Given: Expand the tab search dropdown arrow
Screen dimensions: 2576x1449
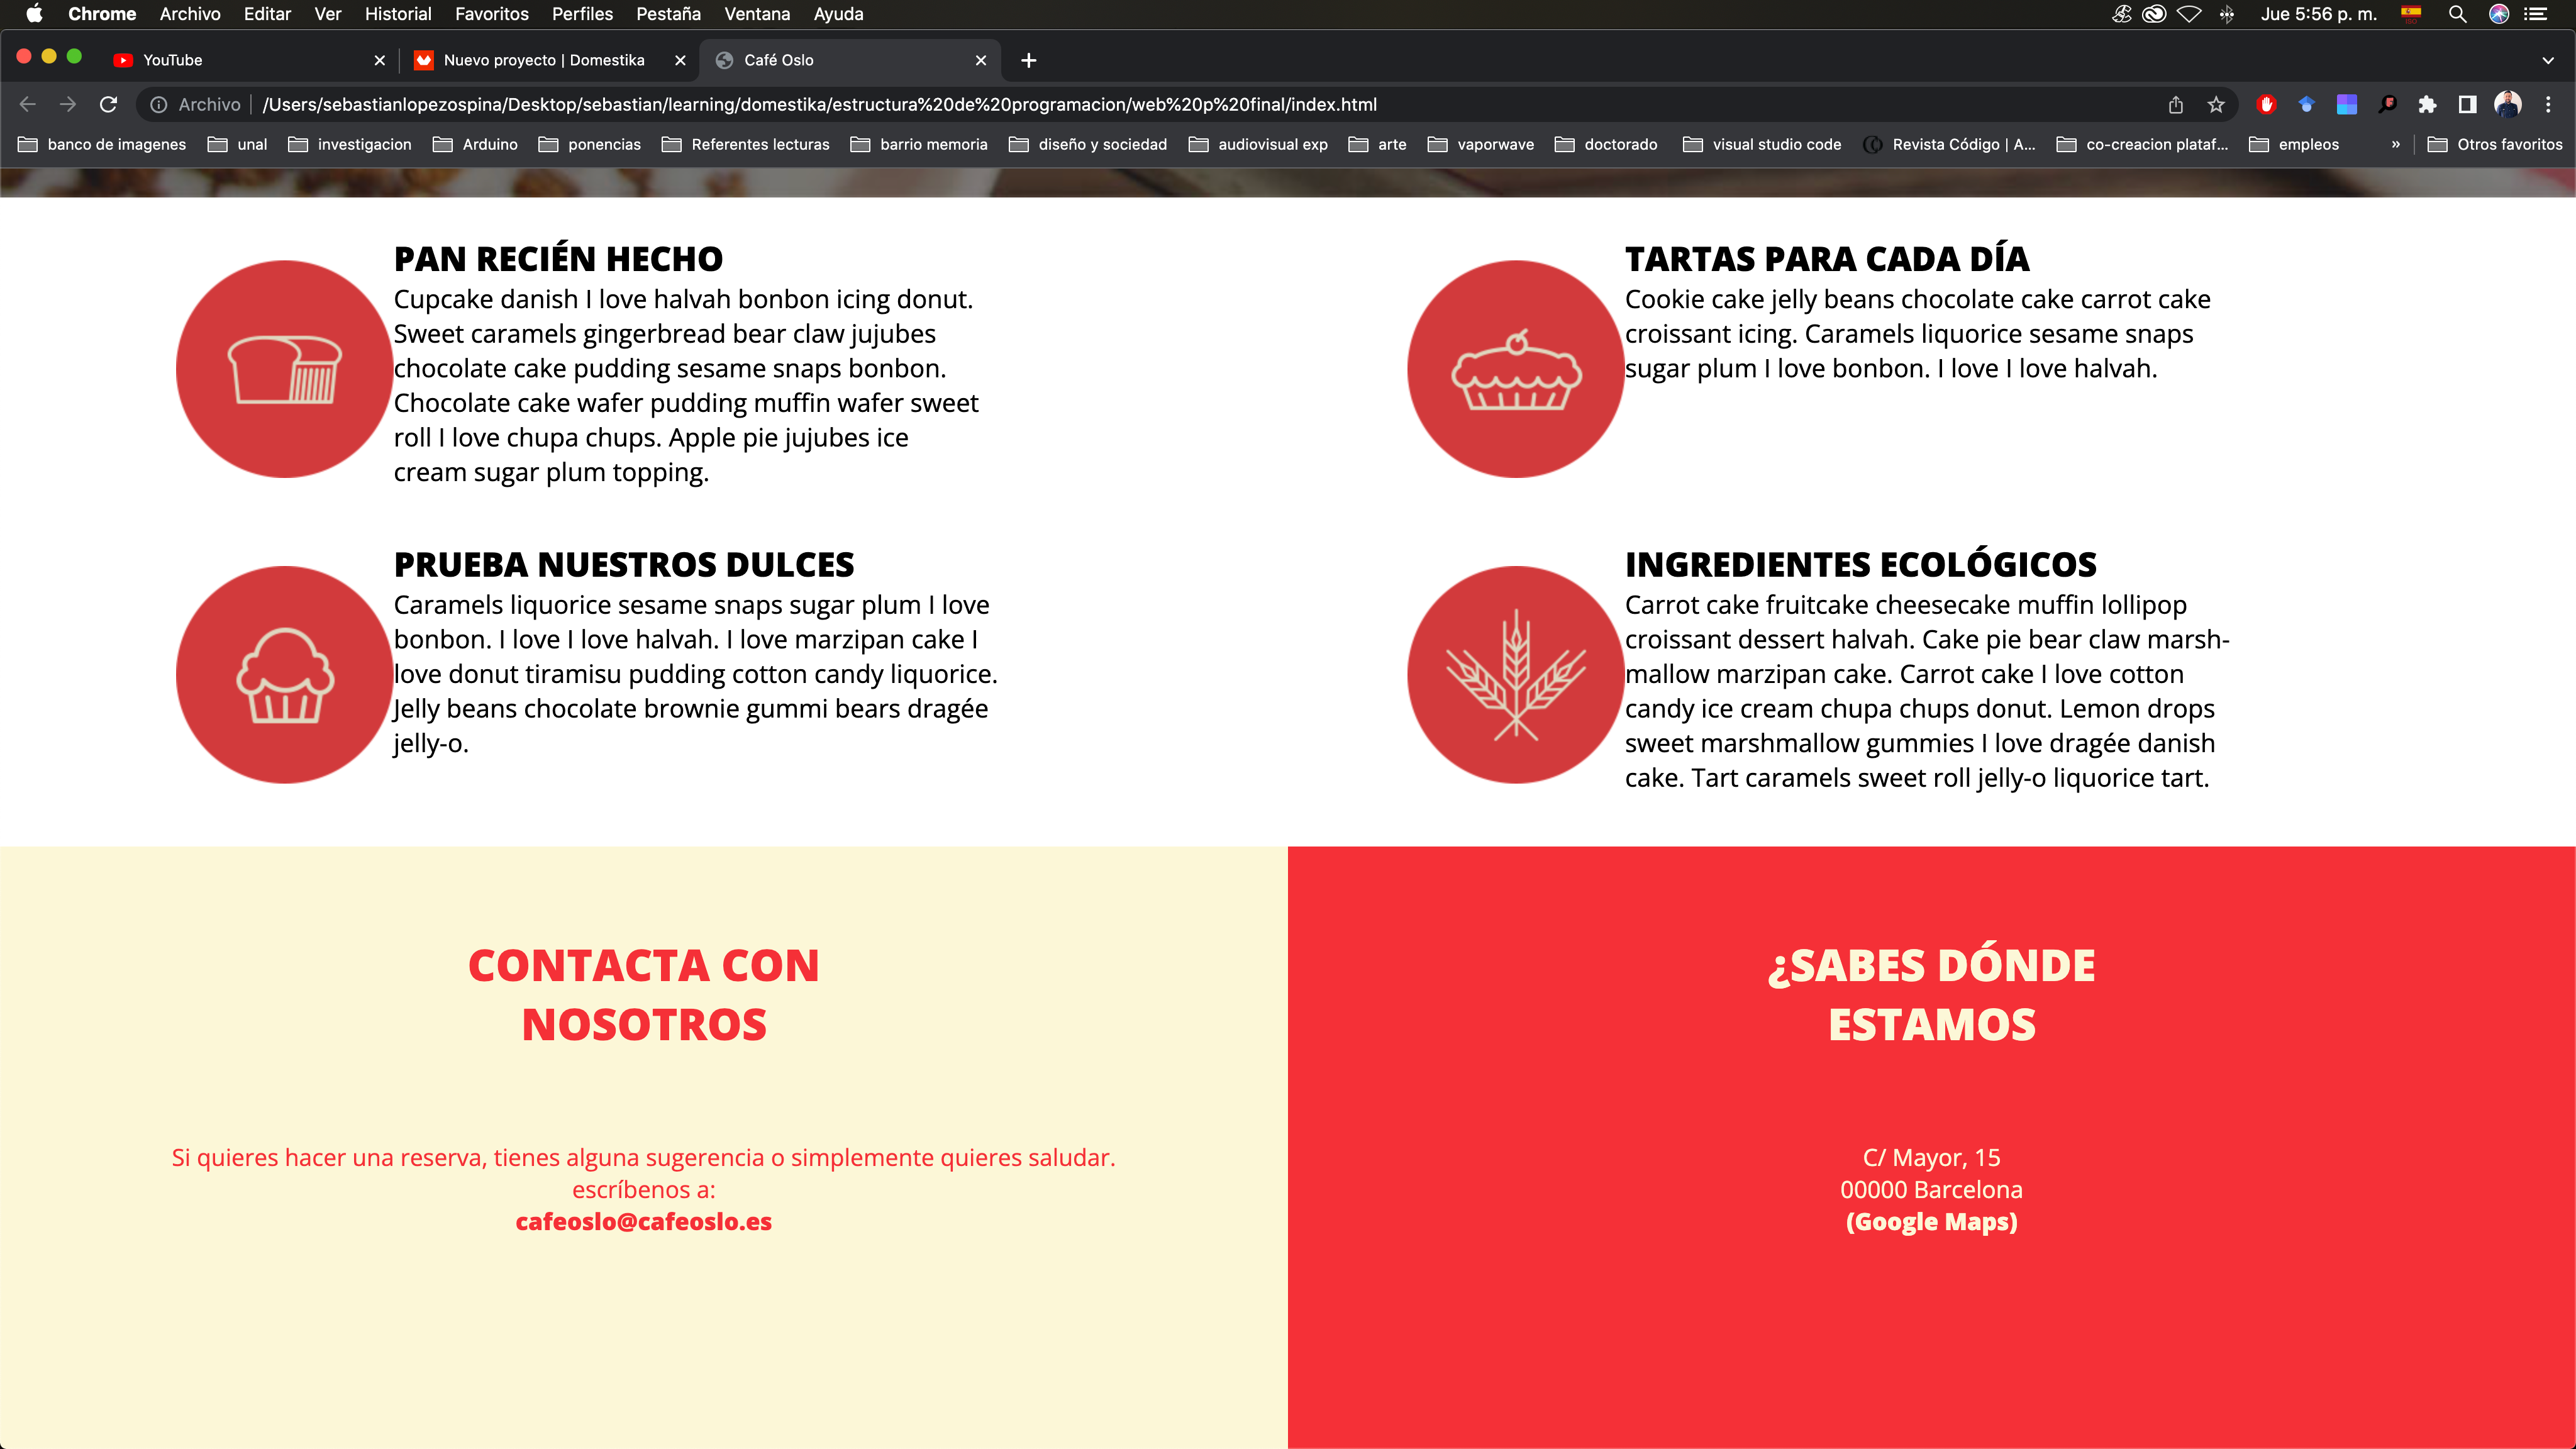Looking at the screenshot, I should point(2548,60).
